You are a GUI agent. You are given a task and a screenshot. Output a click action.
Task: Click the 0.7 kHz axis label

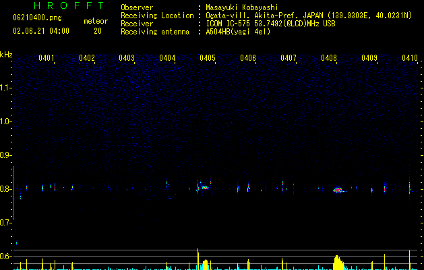click(x=5, y=223)
